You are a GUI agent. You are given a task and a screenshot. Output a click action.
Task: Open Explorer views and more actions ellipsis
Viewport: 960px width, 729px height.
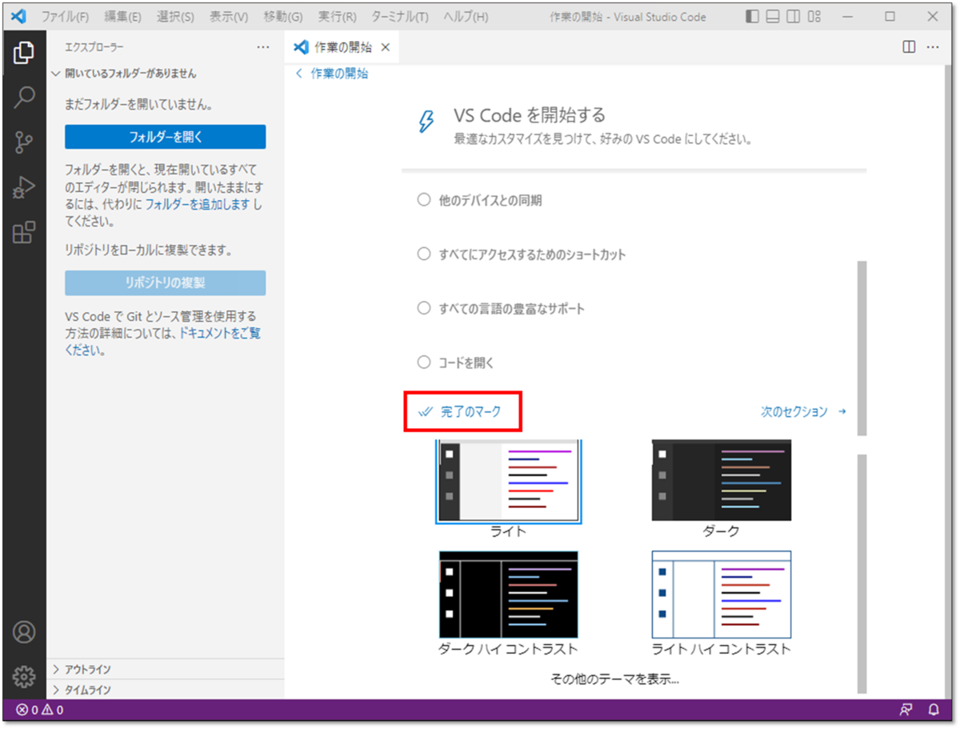coord(263,48)
